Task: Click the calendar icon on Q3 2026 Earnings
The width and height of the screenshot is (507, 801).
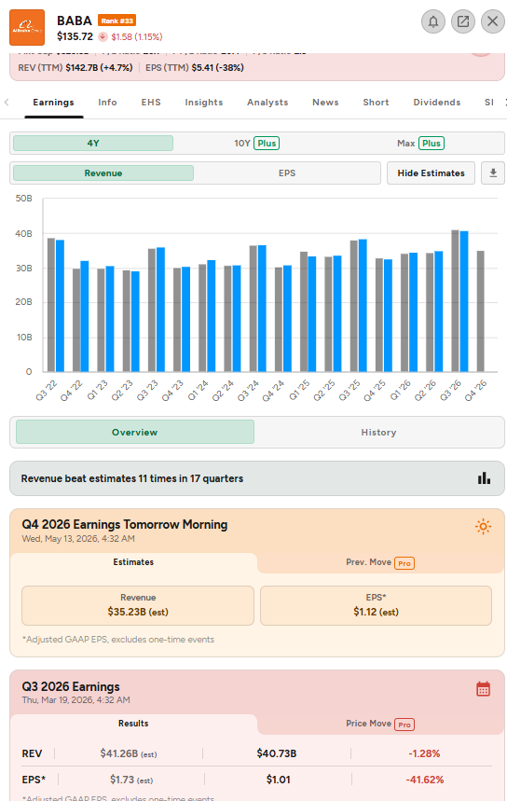Action: pyautogui.click(x=483, y=688)
